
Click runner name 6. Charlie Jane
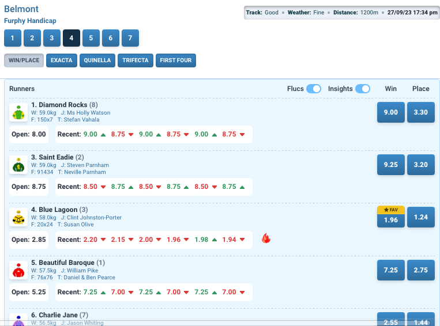[x=54, y=315]
